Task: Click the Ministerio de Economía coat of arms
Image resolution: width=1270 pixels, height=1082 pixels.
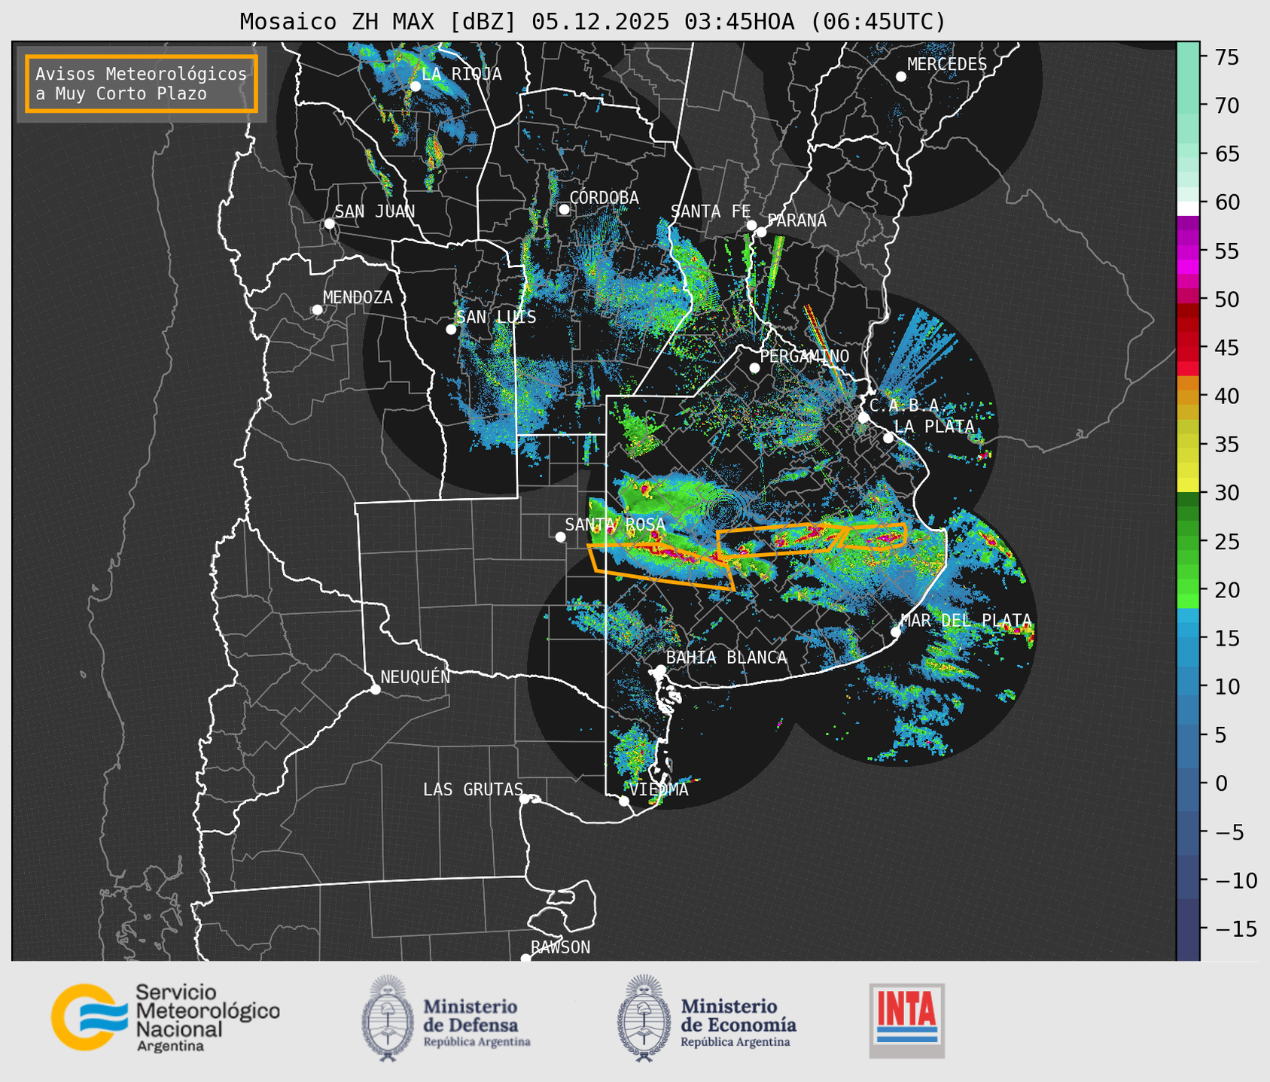Action: [x=644, y=1018]
